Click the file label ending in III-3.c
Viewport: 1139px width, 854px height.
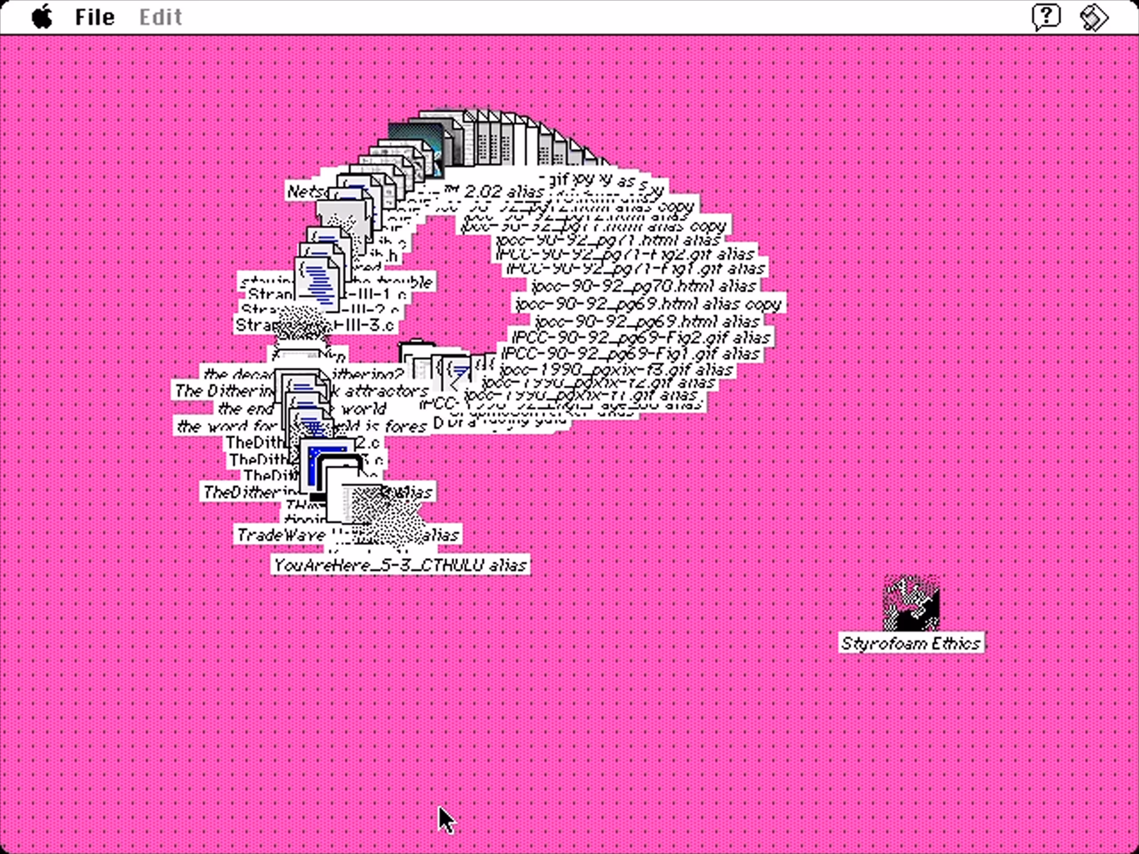[x=371, y=325]
